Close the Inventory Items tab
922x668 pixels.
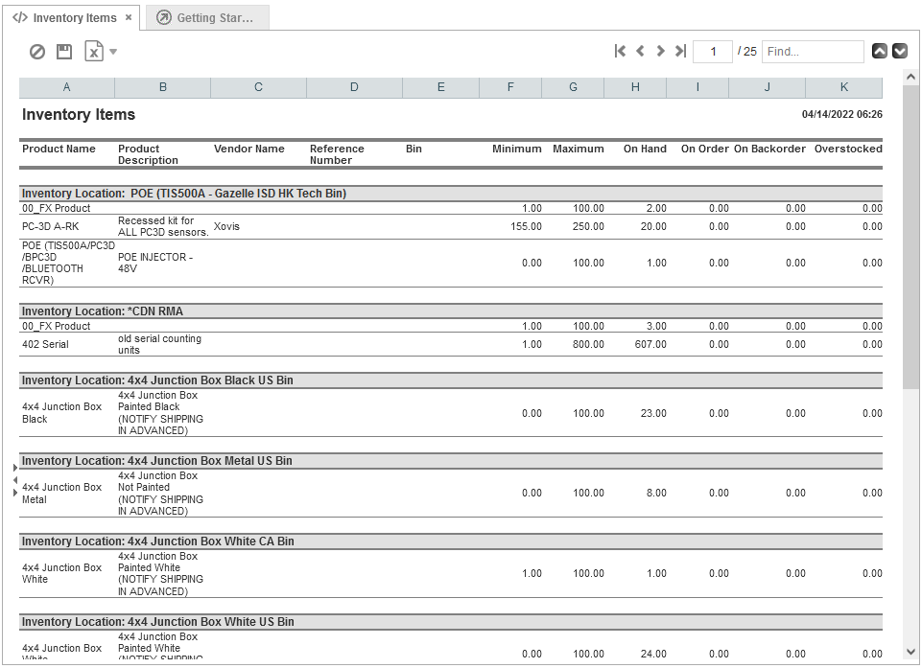point(129,17)
